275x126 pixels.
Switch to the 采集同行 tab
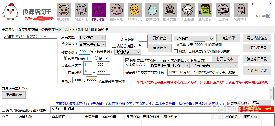pos(8,29)
